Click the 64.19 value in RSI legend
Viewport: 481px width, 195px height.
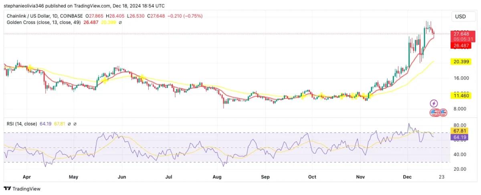pos(45,124)
